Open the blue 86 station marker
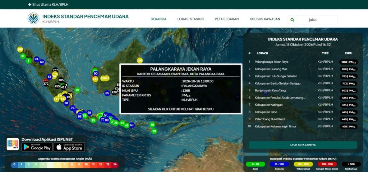Viewport: 368px width, 172px height. pyautogui.click(x=79, y=116)
